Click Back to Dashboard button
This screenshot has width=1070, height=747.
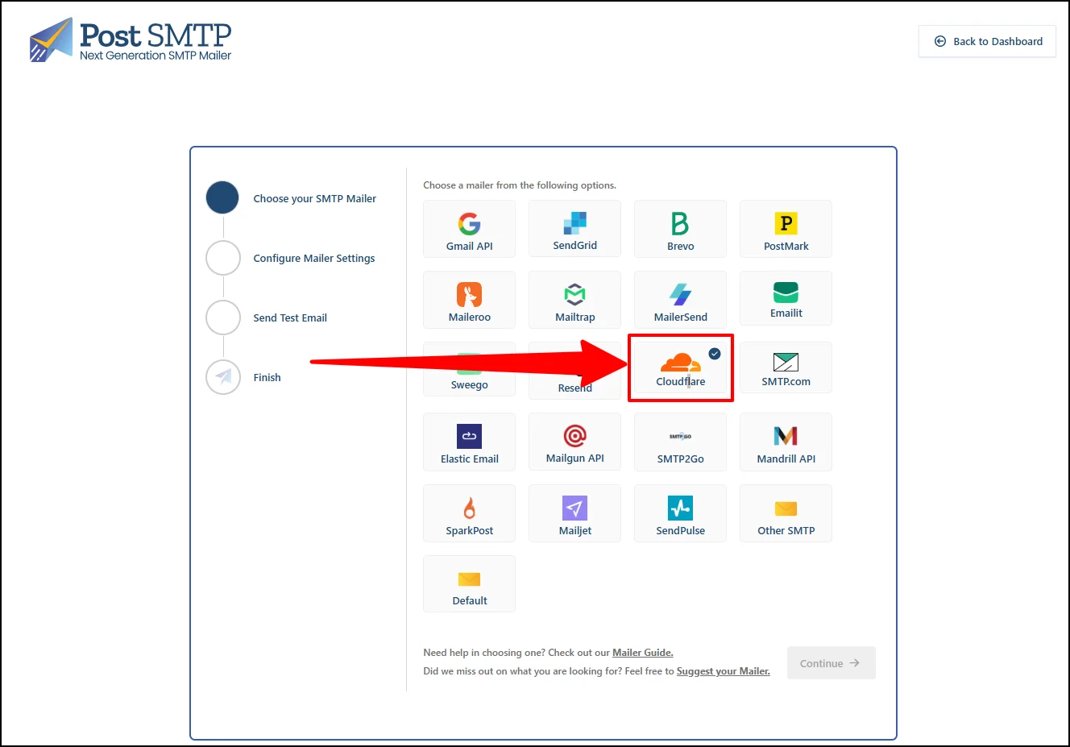coord(987,41)
